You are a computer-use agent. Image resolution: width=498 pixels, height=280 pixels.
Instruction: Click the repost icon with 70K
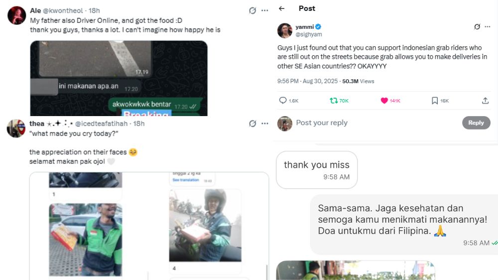(334, 101)
